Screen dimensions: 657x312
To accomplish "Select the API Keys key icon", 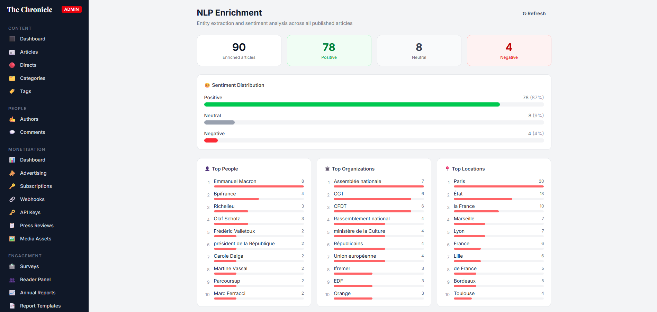I will tap(12, 212).
